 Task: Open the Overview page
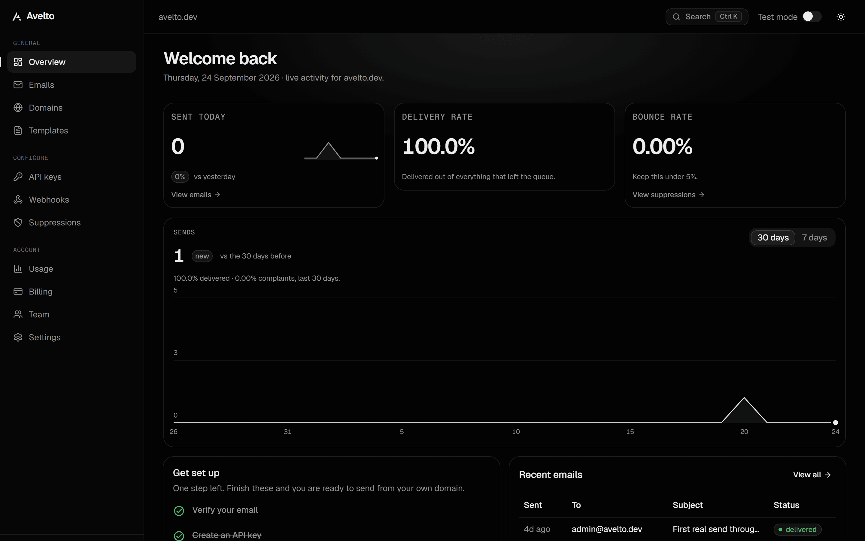pos(71,62)
